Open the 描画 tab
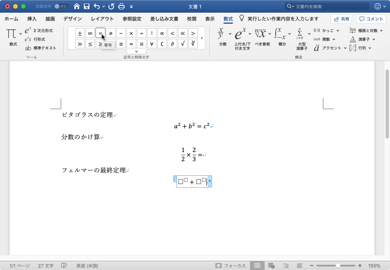Screen dimensions: 390x270 point(50,19)
